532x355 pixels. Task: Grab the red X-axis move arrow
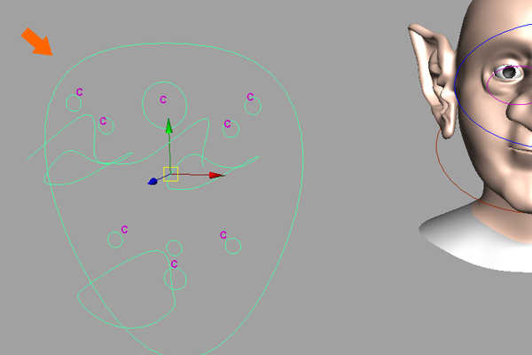pos(216,176)
